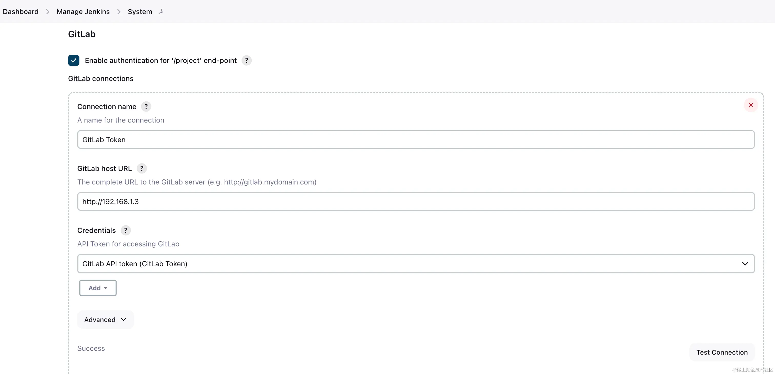Uncheck Enable authentication for '/project' end-point
Viewport: 775px width, 374px height.
coord(74,60)
